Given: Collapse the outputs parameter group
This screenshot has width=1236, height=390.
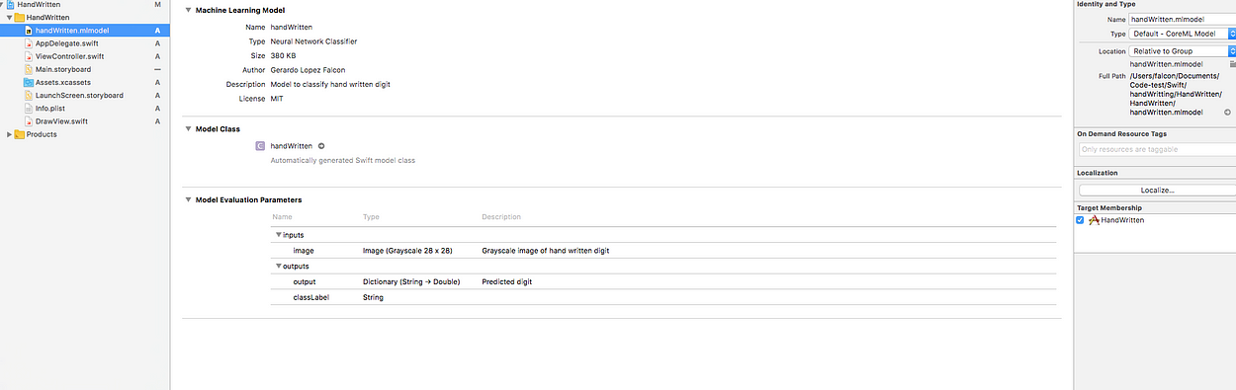Looking at the screenshot, I should pos(279,267).
